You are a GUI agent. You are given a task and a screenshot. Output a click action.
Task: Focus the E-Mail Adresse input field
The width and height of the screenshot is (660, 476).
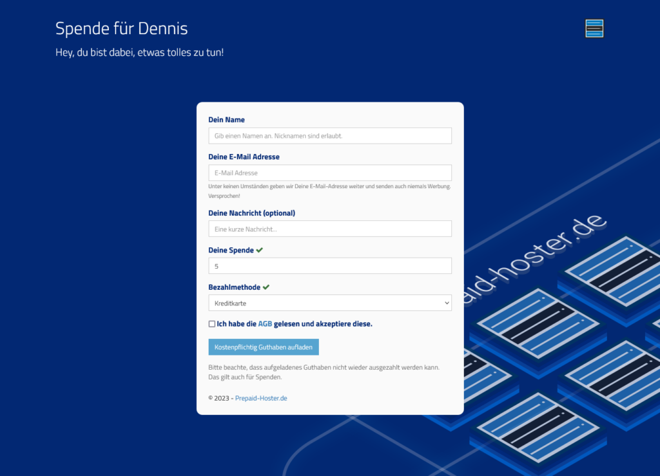pyautogui.click(x=330, y=173)
